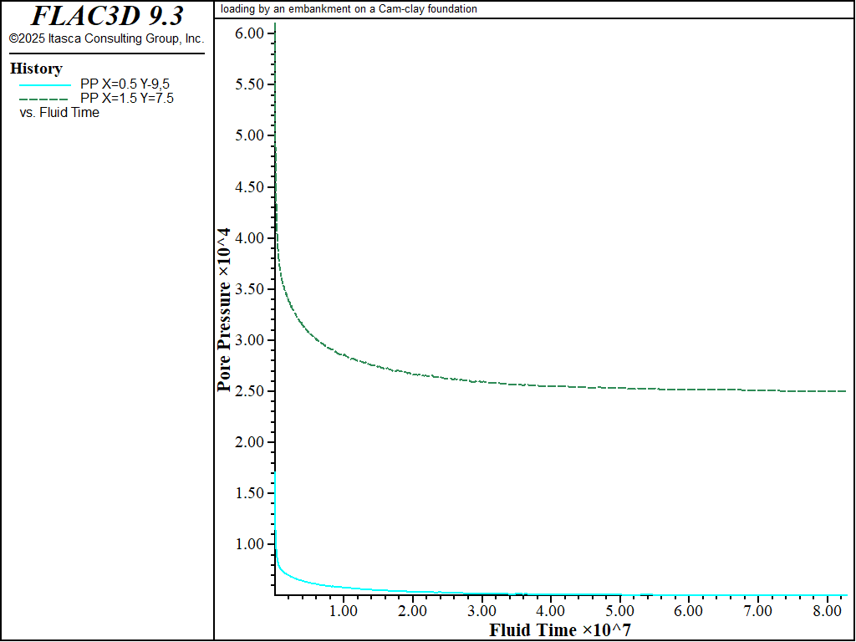Click the 1.00 tick on Fluid Time axis
This screenshot has height=642, width=856.
point(344,611)
